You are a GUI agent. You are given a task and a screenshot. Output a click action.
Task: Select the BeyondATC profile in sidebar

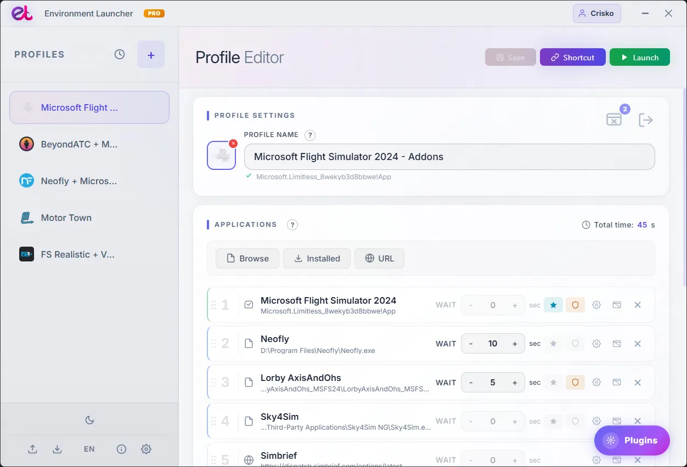(89, 144)
